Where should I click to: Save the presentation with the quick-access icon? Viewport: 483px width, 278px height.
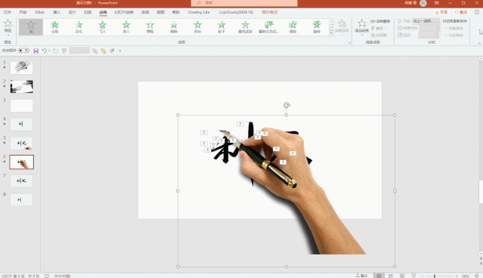tap(36, 51)
